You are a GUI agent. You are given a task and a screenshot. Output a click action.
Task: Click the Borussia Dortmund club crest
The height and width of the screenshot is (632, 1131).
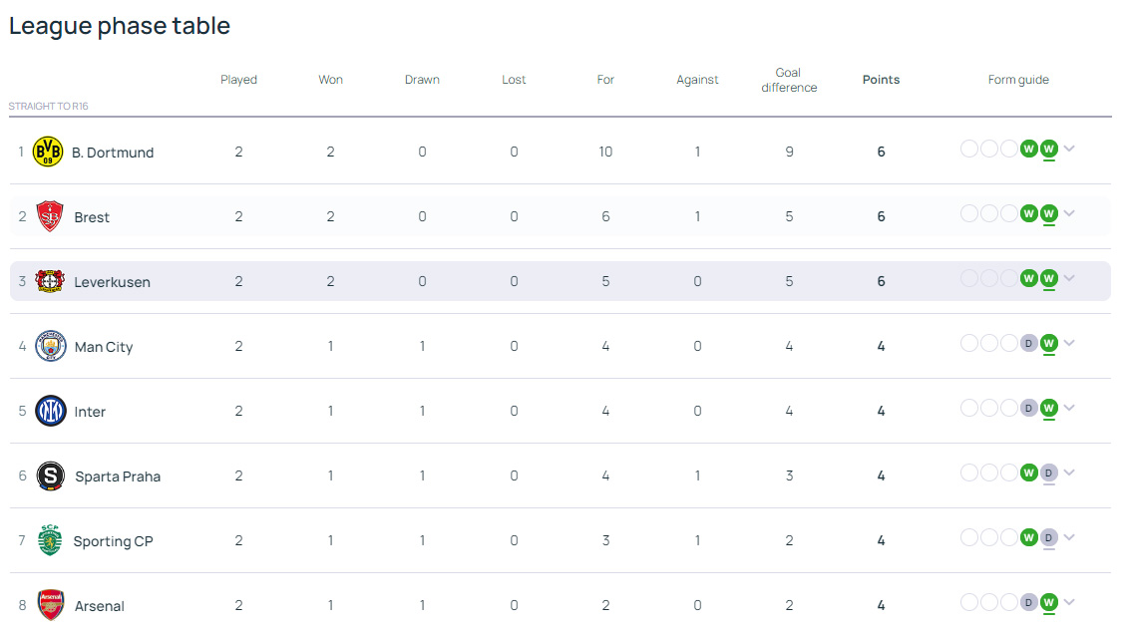tap(48, 153)
